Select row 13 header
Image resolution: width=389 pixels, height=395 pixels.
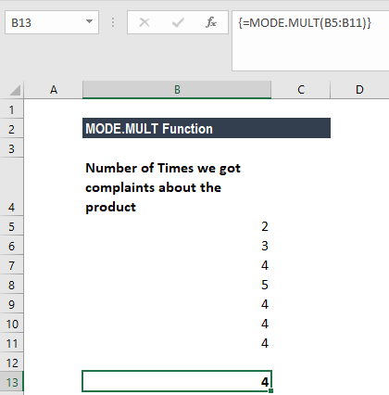[12, 382]
